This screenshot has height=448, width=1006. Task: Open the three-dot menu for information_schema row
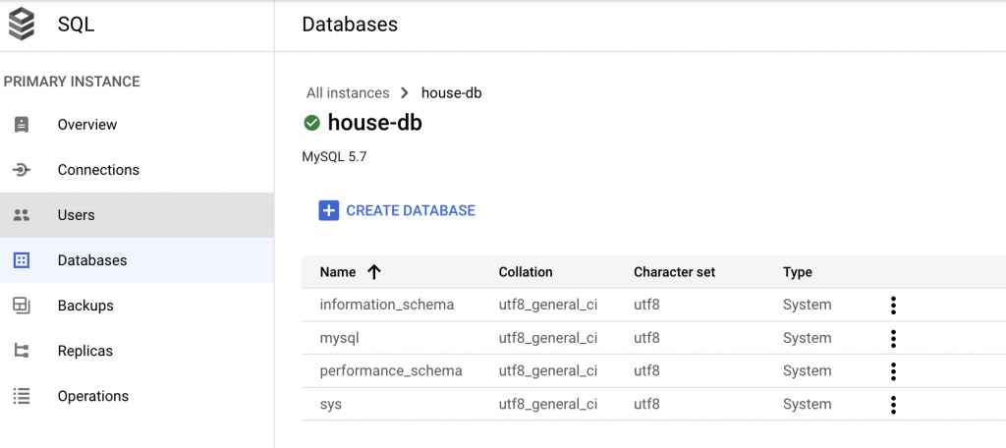(x=893, y=305)
